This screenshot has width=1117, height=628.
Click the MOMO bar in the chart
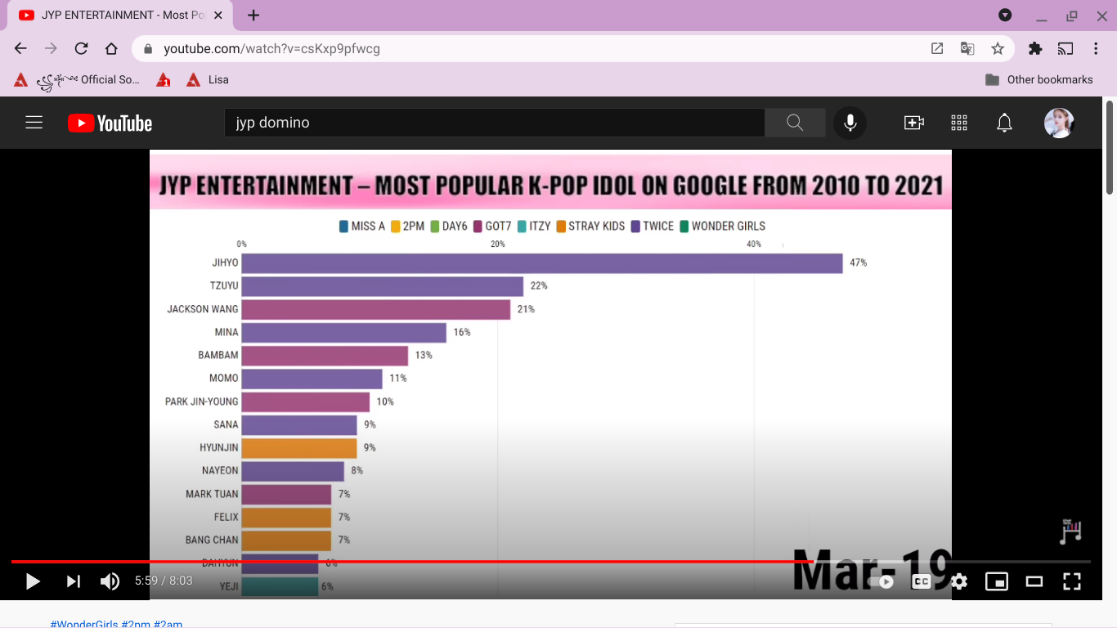tap(312, 379)
